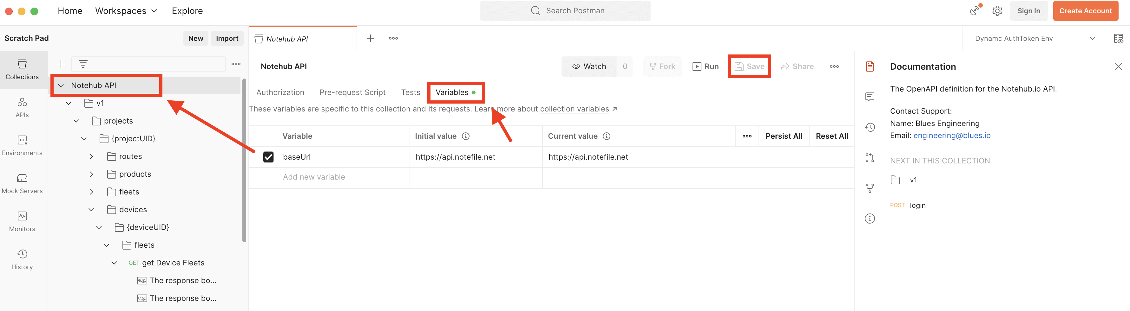
Task: Click the Watch button
Action: [589, 67]
